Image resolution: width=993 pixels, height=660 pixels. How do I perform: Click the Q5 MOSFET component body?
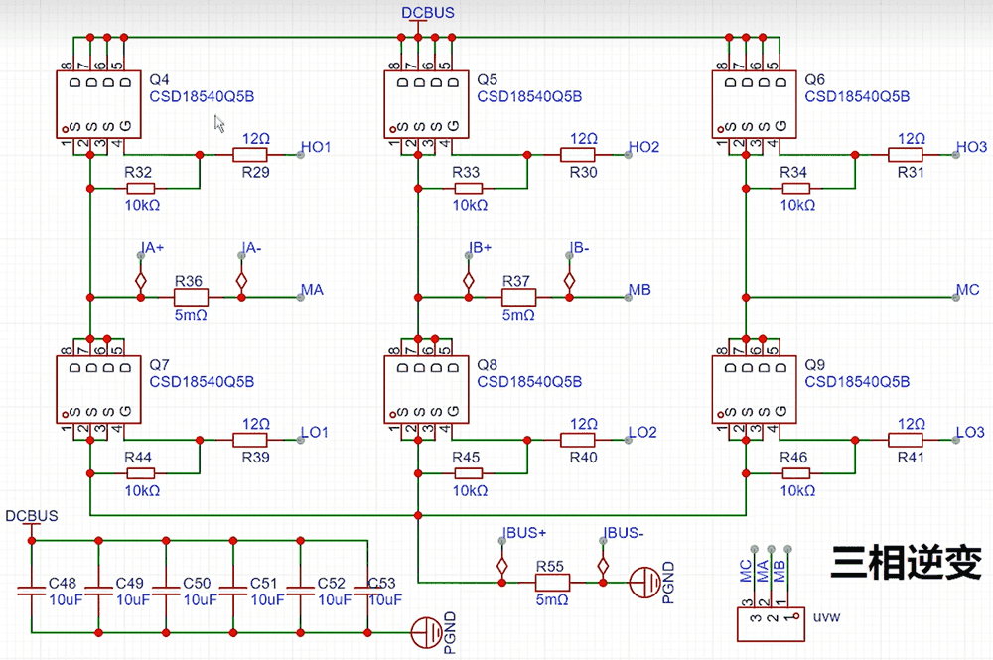pyautogui.click(x=425, y=104)
